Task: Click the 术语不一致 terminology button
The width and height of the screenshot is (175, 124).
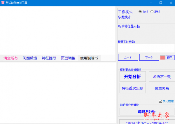Action: coord(162,76)
